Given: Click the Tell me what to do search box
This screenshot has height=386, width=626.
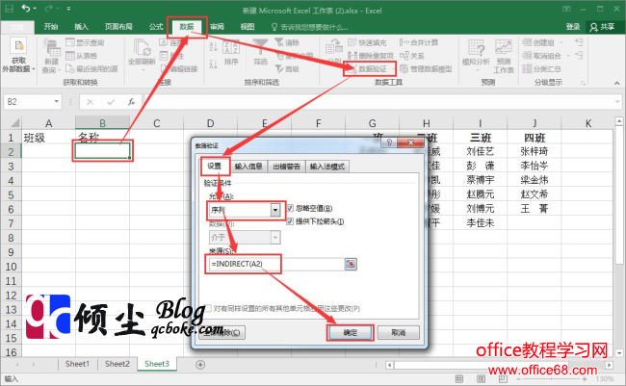Looking at the screenshot, I should (310, 27).
